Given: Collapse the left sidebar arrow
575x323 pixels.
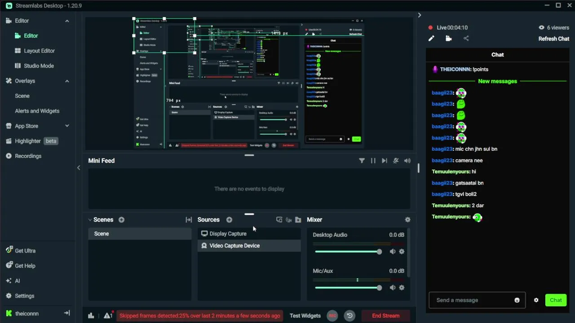Looking at the screenshot, I should 79,168.
